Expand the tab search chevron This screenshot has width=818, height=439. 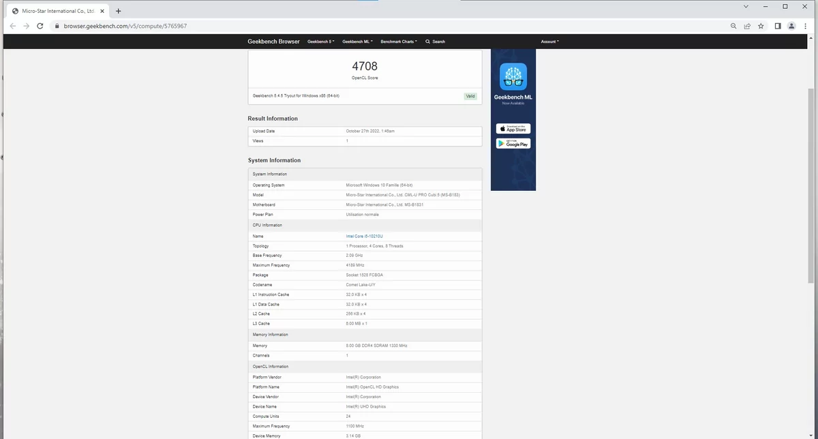coord(746,6)
